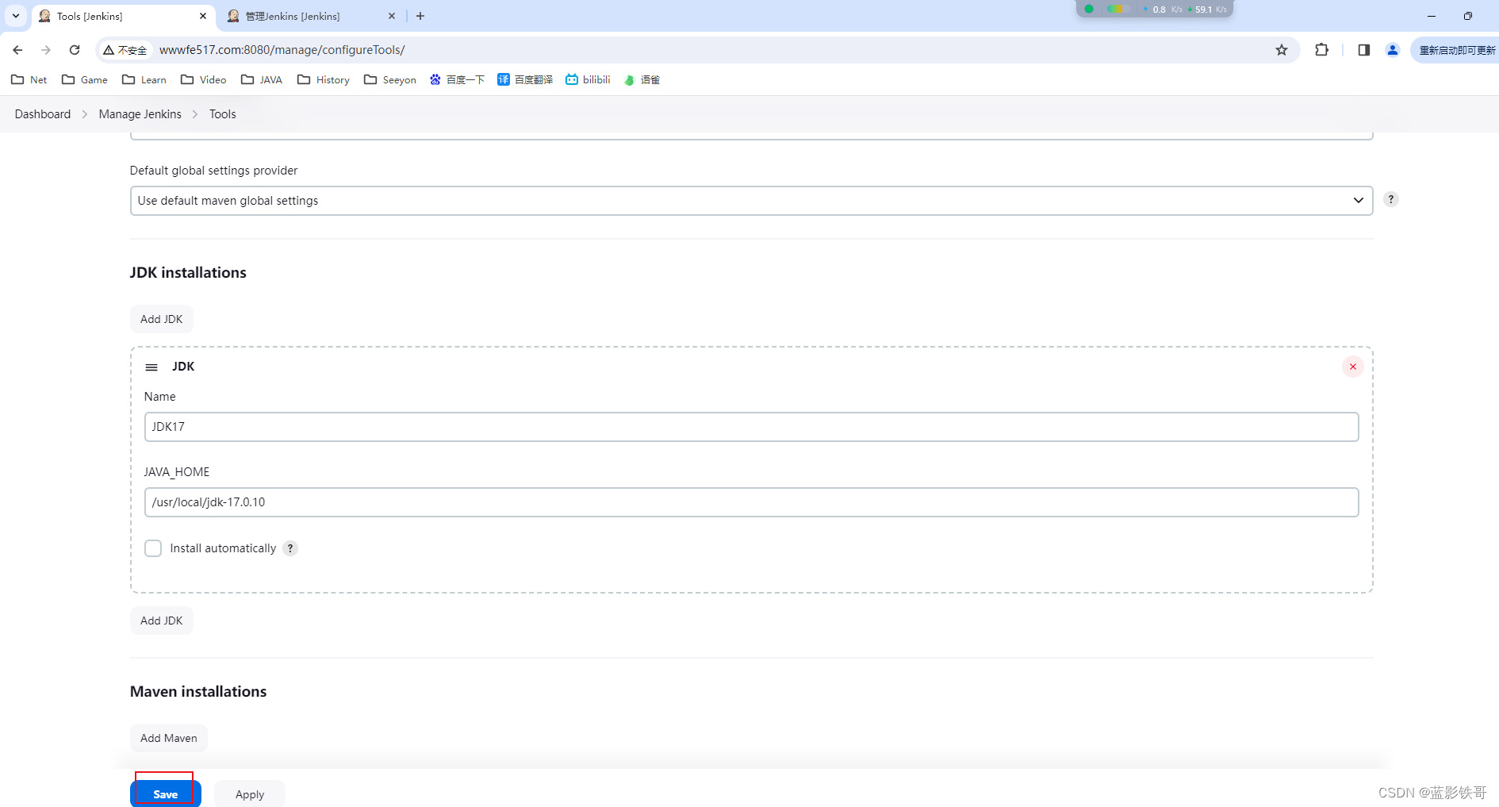Click the Tools breadcrumb
This screenshot has width=1499, height=807.
point(223,114)
